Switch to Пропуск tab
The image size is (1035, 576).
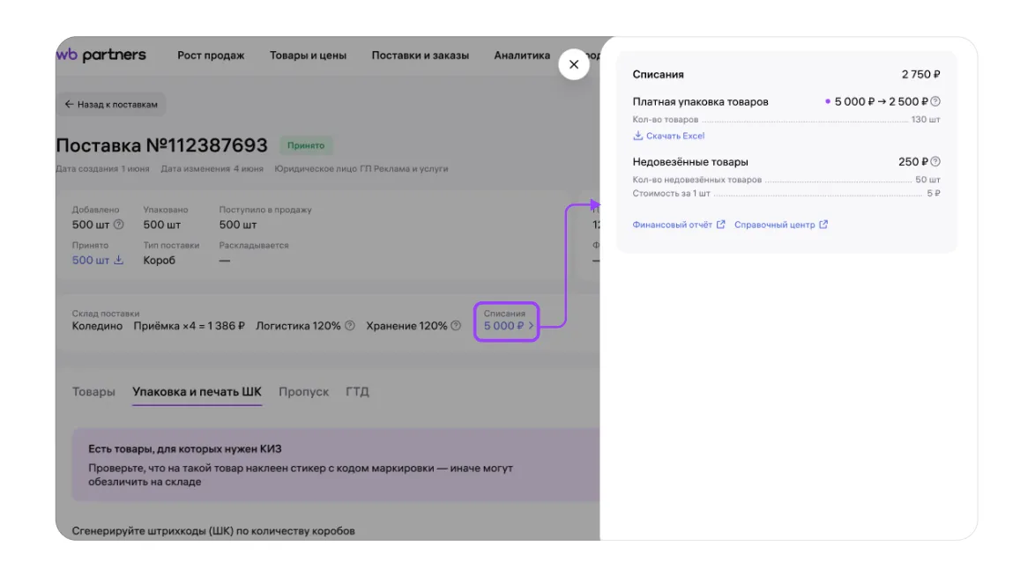point(303,392)
